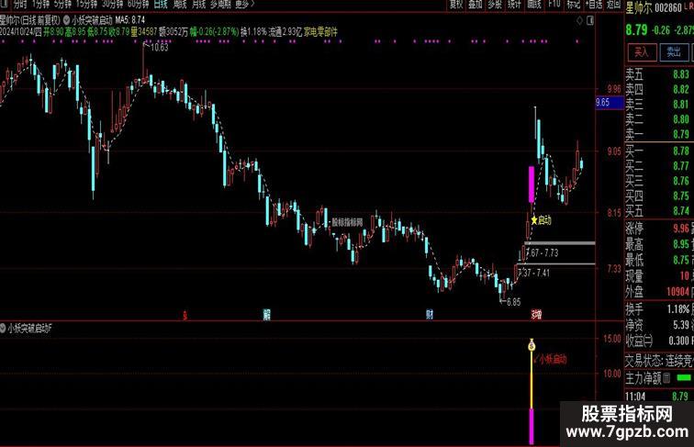
Task: Expand the 更多 periods dropdown
Action: (245, 5)
